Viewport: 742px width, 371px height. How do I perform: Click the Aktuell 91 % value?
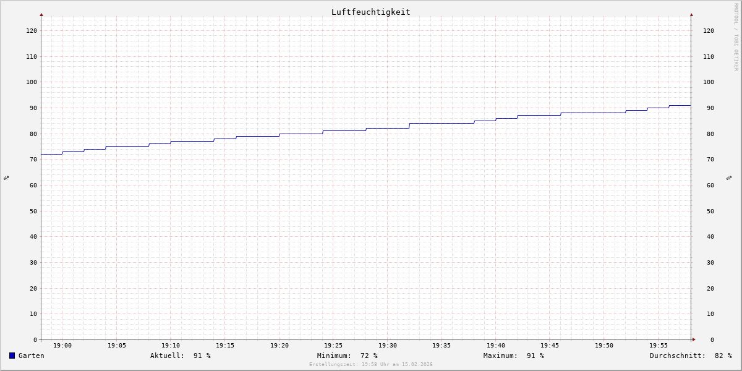[180, 356]
